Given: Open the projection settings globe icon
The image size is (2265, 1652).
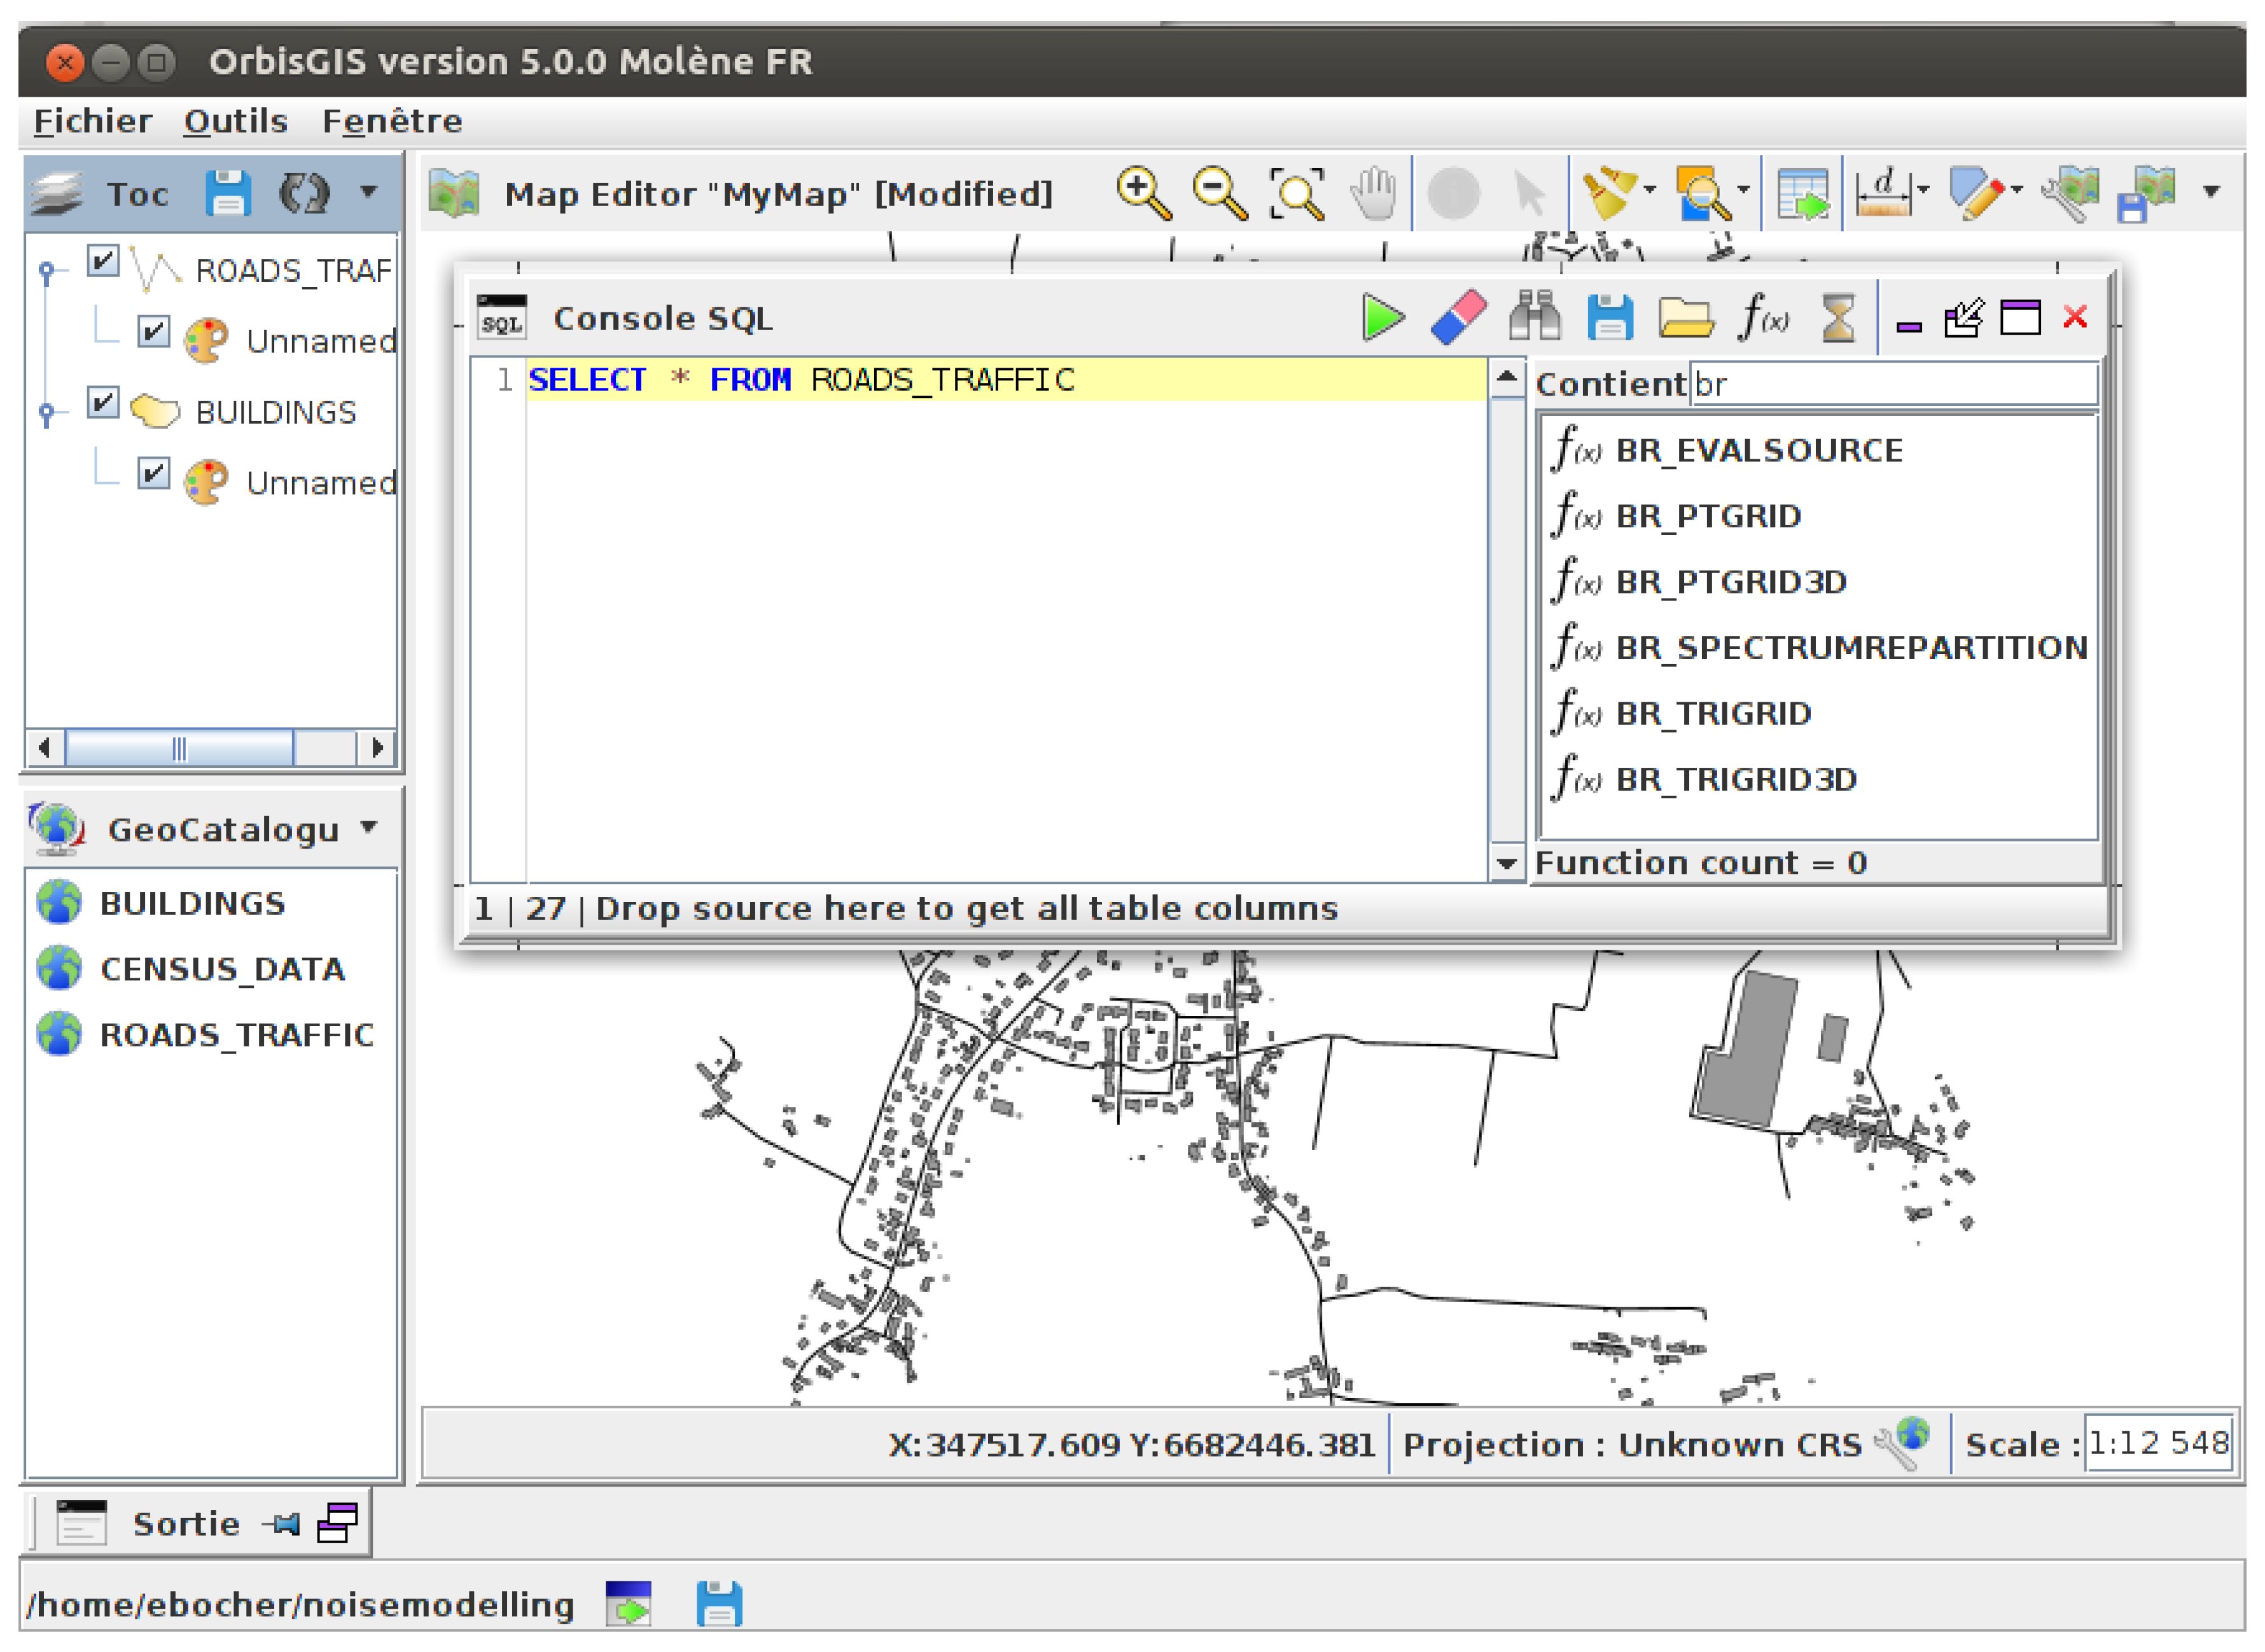Looking at the screenshot, I should tap(1903, 1443).
